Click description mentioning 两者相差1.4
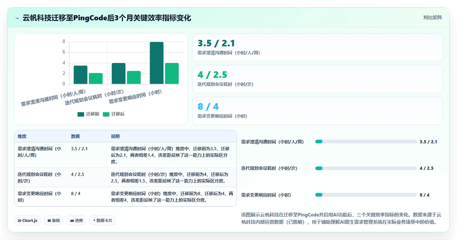This screenshot has height=240, width=457. (x=170, y=155)
